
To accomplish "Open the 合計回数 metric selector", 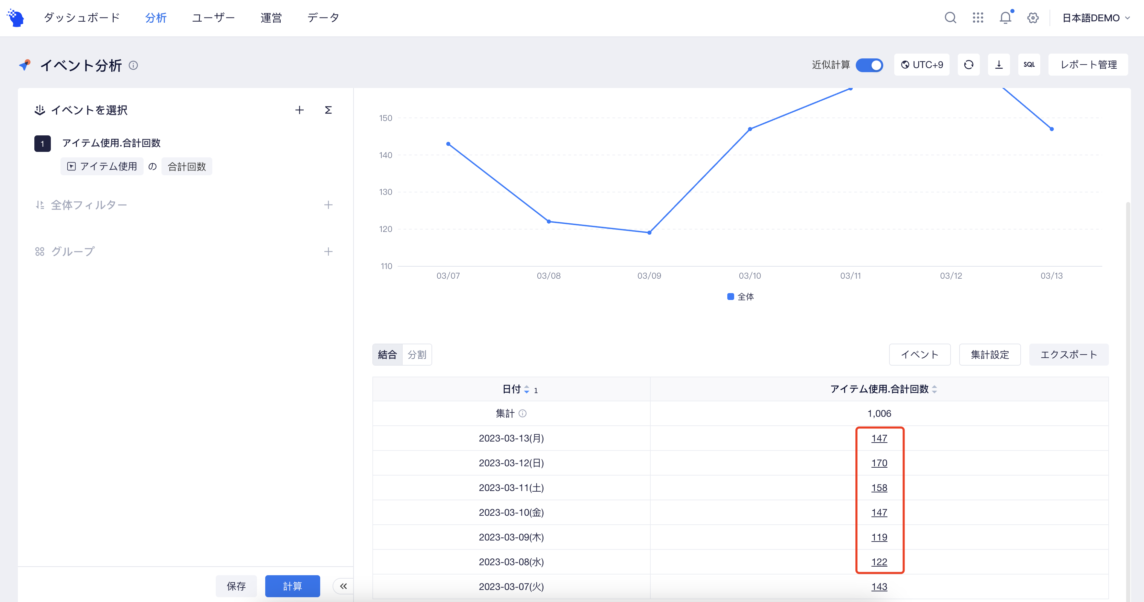I will [x=187, y=167].
